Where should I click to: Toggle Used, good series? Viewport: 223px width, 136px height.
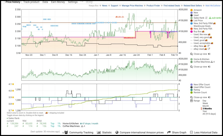pyautogui.click(x=199, y=40)
